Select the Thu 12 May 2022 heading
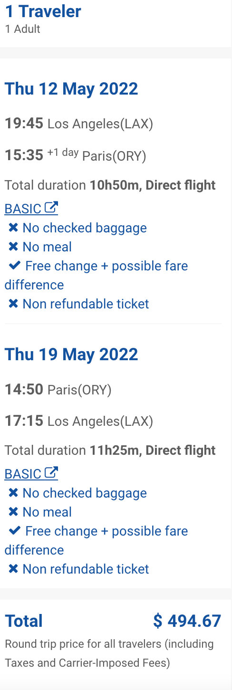 point(71,89)
